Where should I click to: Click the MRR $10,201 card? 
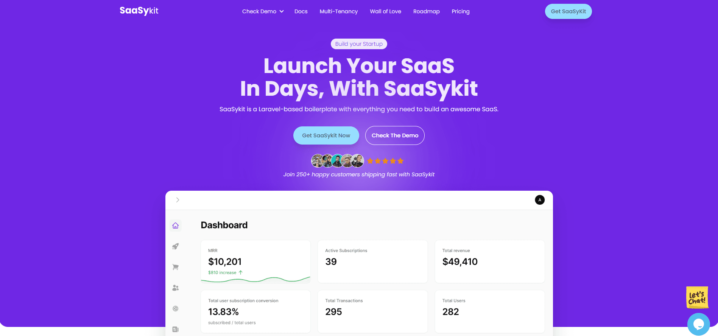255,261
